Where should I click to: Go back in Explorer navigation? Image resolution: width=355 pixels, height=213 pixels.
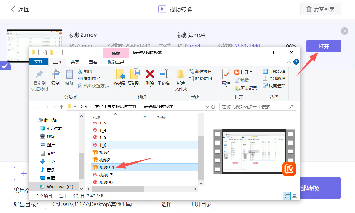[35, 107]
